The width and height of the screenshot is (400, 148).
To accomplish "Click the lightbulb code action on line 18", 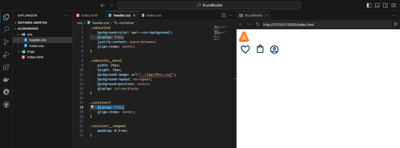I will click(92, 107).
